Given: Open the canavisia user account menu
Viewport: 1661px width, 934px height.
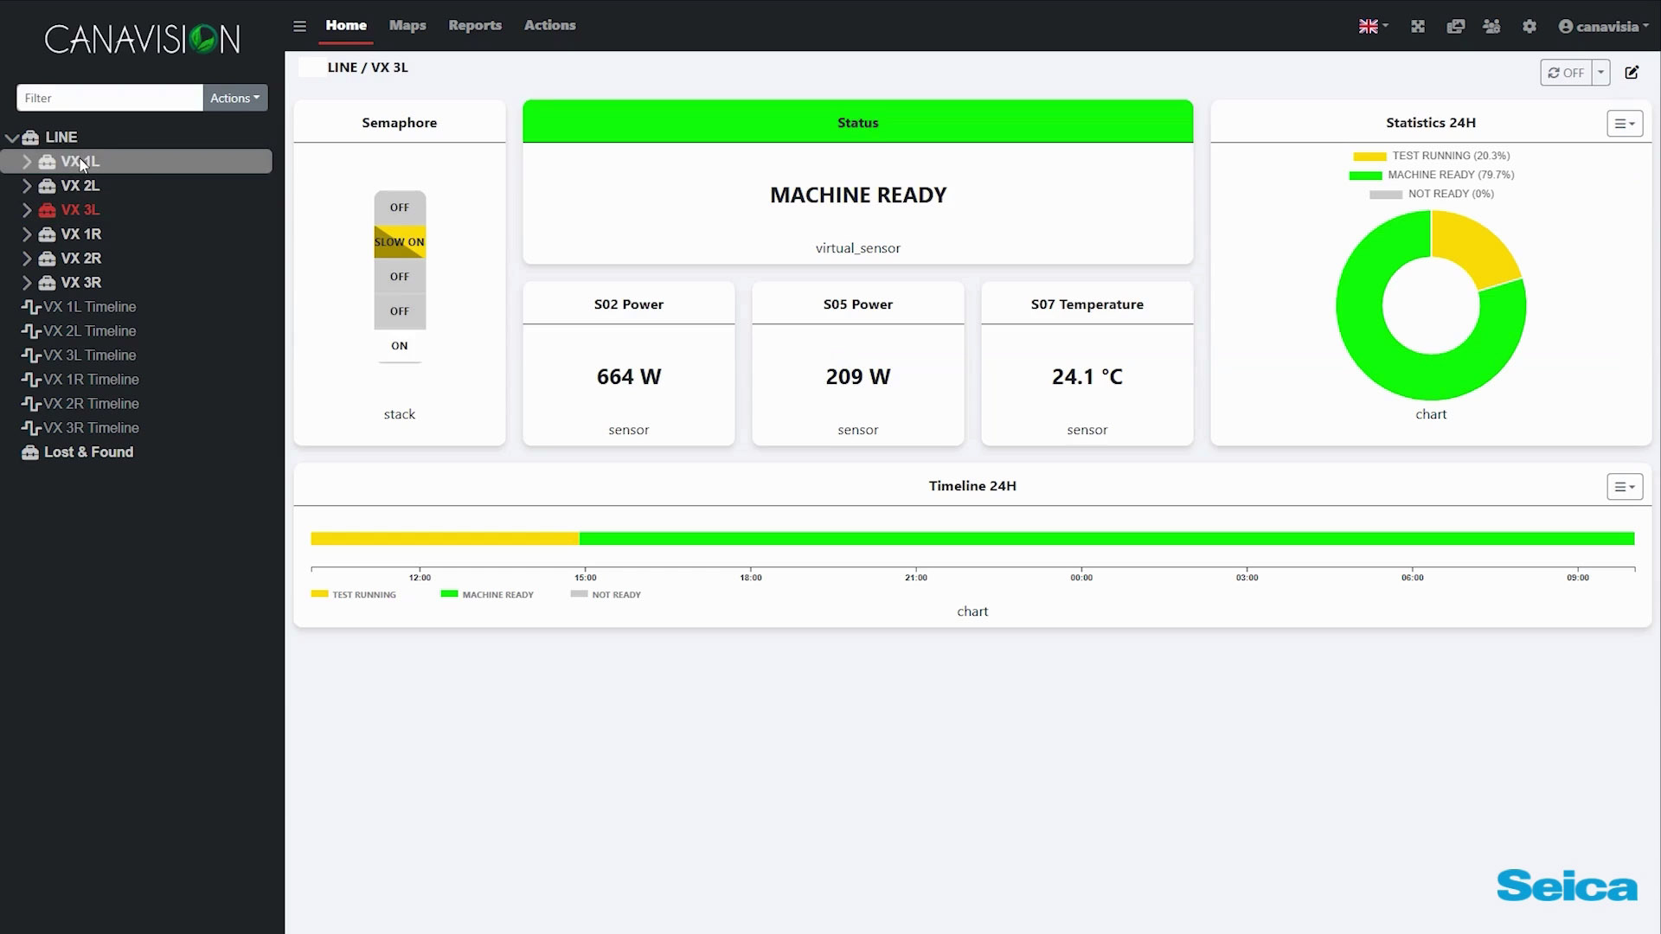Looking at the screenshot, I should [x=1603, y=27].
